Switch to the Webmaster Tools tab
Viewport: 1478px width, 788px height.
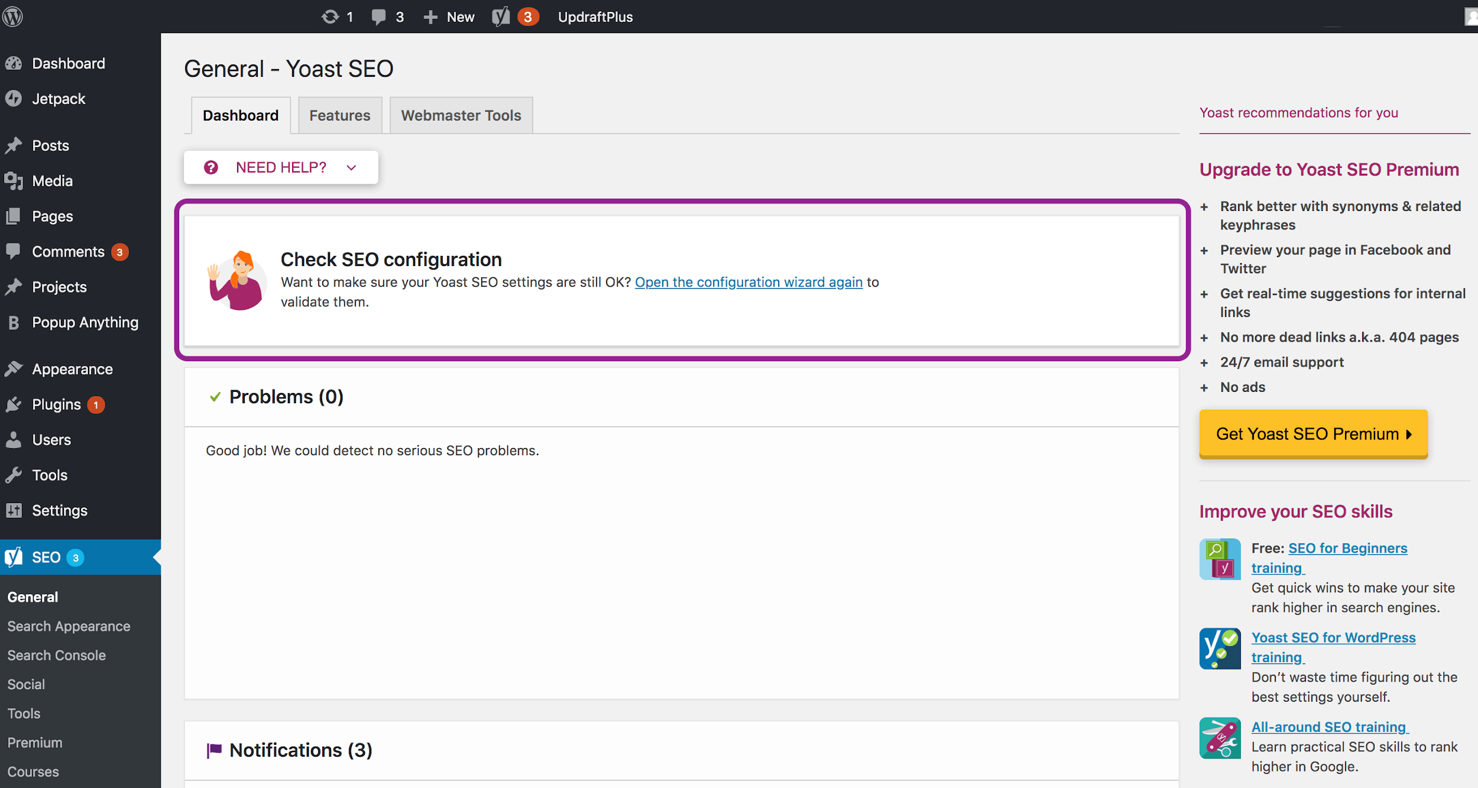point(461,115)
